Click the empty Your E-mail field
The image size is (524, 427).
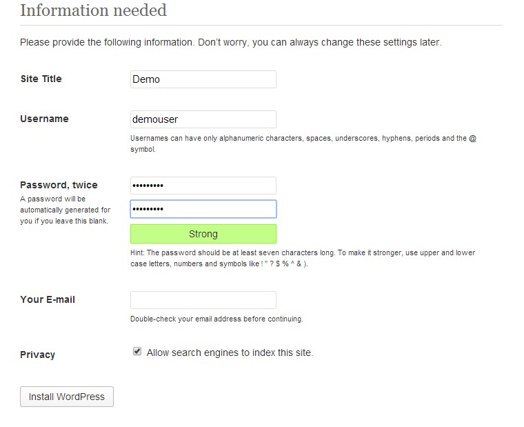(x=203, y=300)
